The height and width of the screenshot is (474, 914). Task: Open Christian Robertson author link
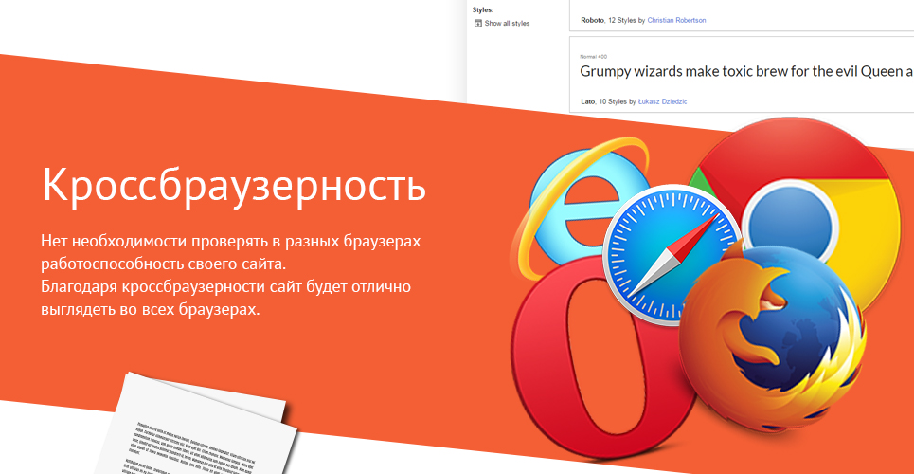[x=676, y=20]
